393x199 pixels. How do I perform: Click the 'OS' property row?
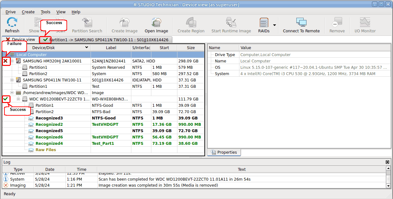[299, 67]
